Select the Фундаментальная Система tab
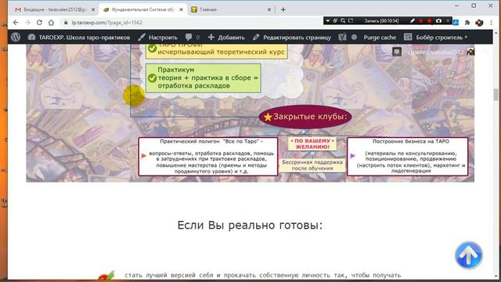Image resolution: width=501 pixels, height=282 pixels. point(142,9)
